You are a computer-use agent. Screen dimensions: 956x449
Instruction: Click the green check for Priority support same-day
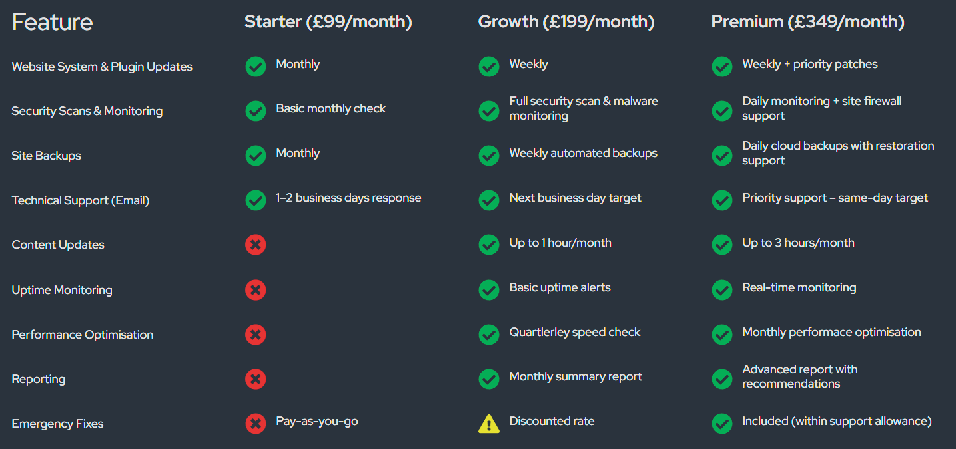pos(722,200)
